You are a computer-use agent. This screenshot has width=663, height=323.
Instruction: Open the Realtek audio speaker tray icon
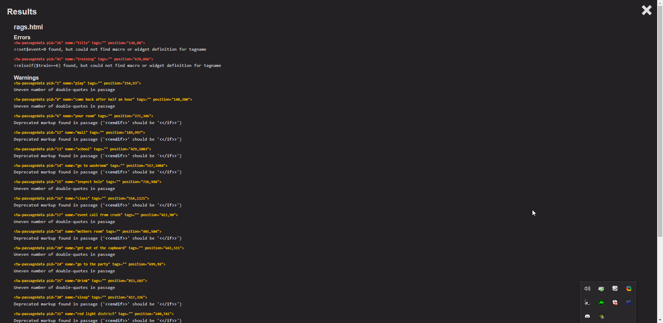click(x=587, y=302)
